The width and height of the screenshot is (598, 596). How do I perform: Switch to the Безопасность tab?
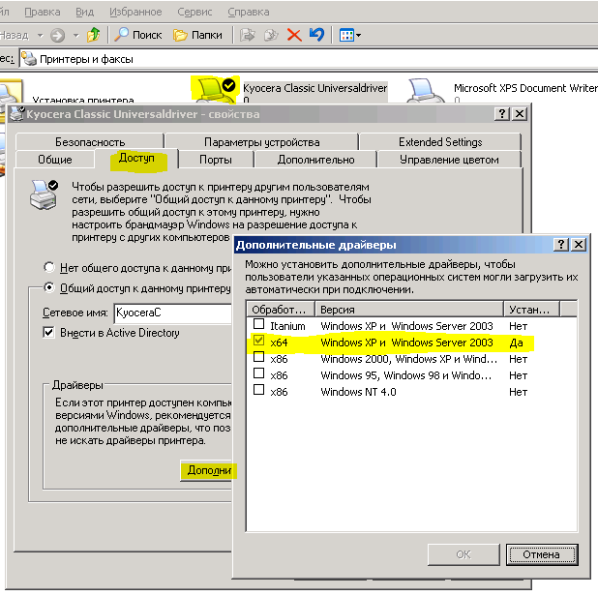pos(90,142)
